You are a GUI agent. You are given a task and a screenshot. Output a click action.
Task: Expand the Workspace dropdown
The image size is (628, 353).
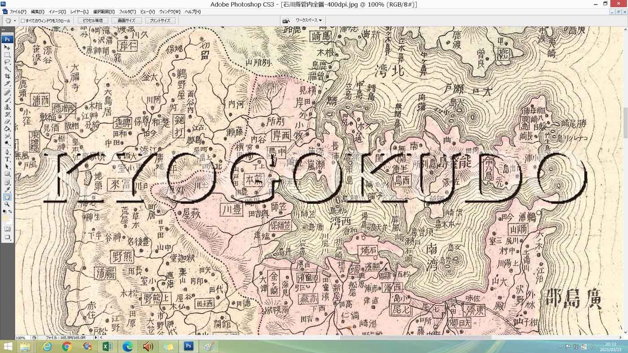click(309, 21)
